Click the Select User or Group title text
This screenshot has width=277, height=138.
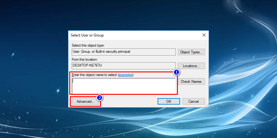[87, 35]
